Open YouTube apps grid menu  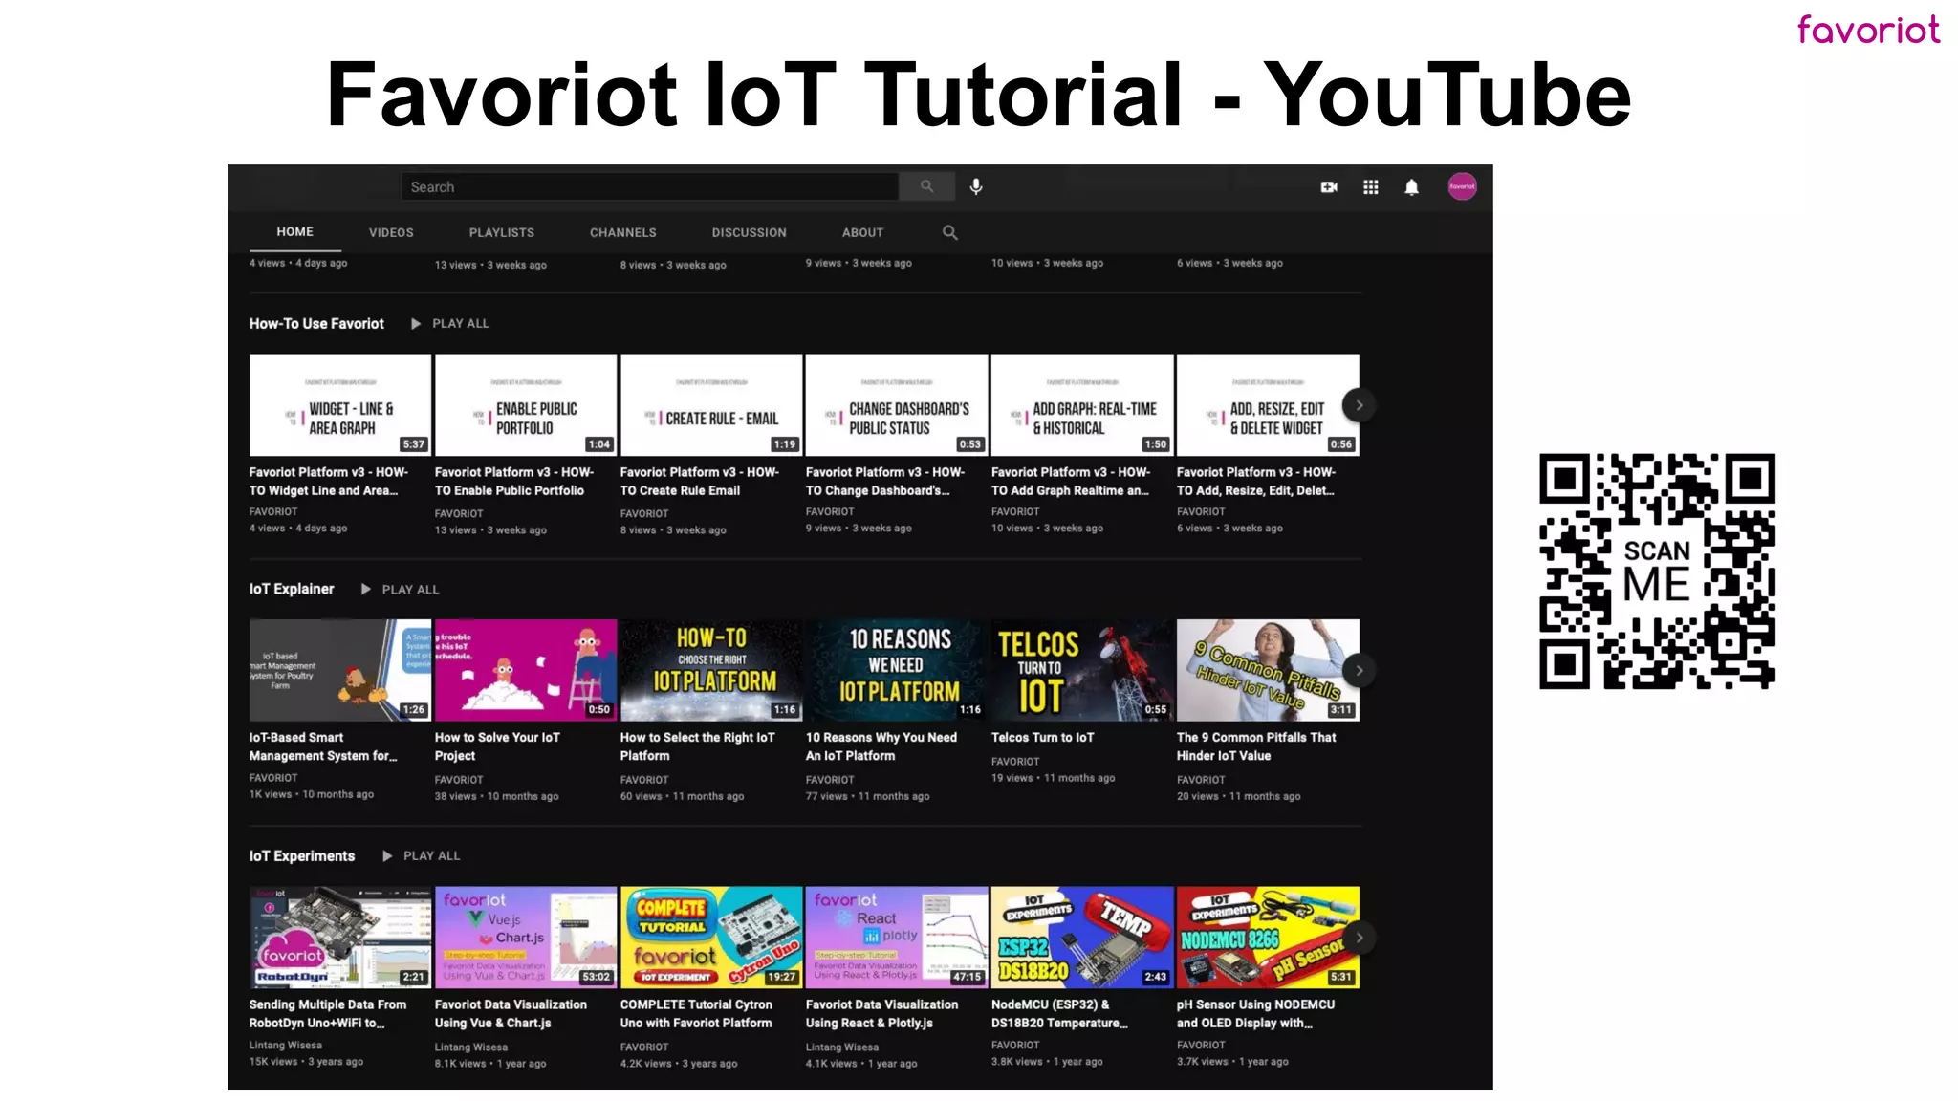click(1370, 187)
